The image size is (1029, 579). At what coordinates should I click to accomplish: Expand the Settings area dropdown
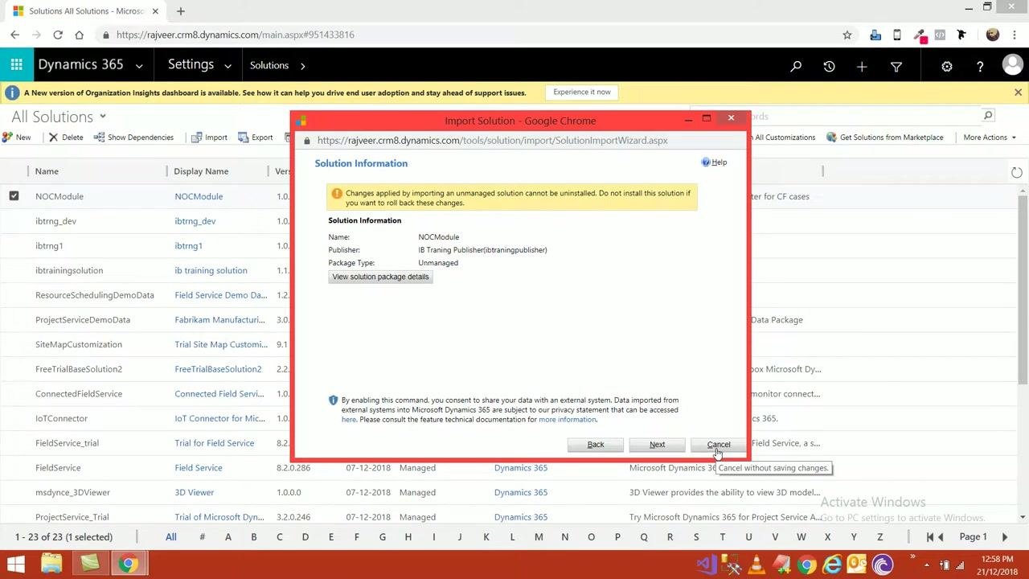(228, 66)
